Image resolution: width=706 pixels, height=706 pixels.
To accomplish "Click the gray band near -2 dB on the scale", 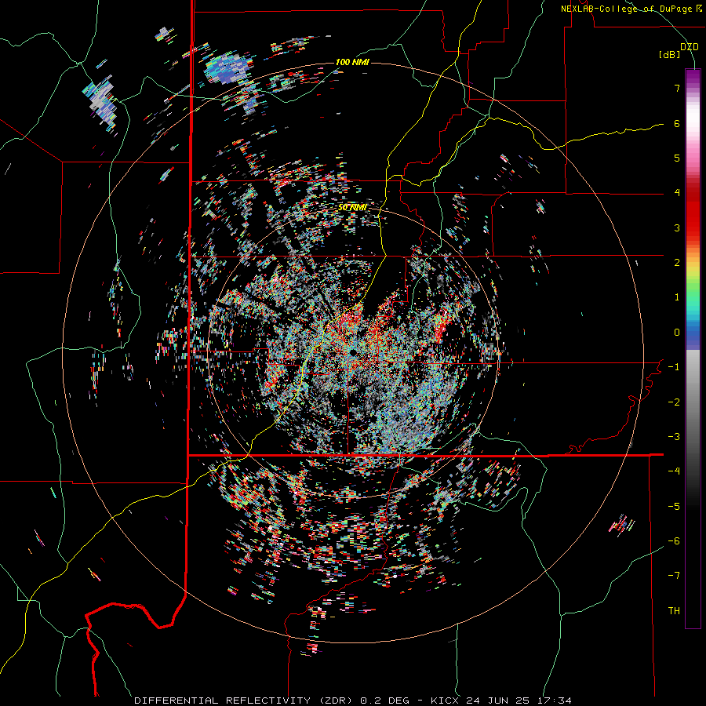I will click(x=693, y=401).
